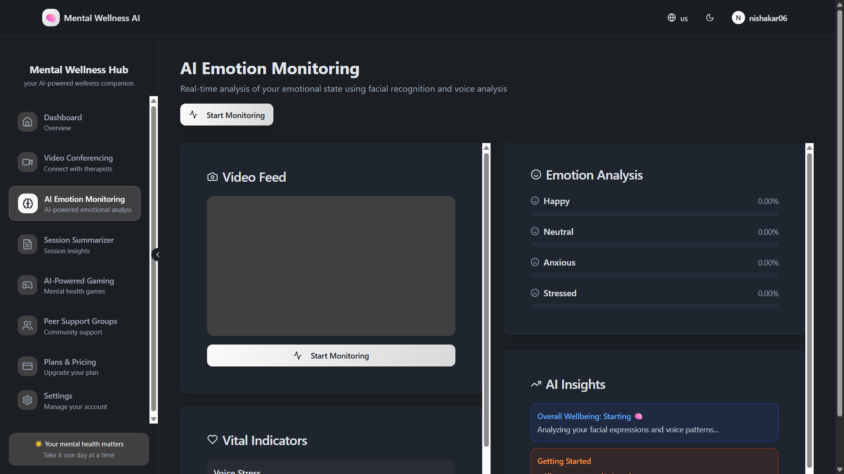Click the Session Summarizer document icon
Viewport: 844px width, 474px height.
[27, 244]
